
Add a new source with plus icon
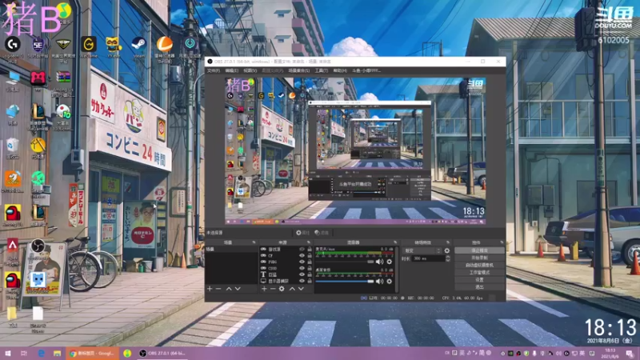coord(264,289)
